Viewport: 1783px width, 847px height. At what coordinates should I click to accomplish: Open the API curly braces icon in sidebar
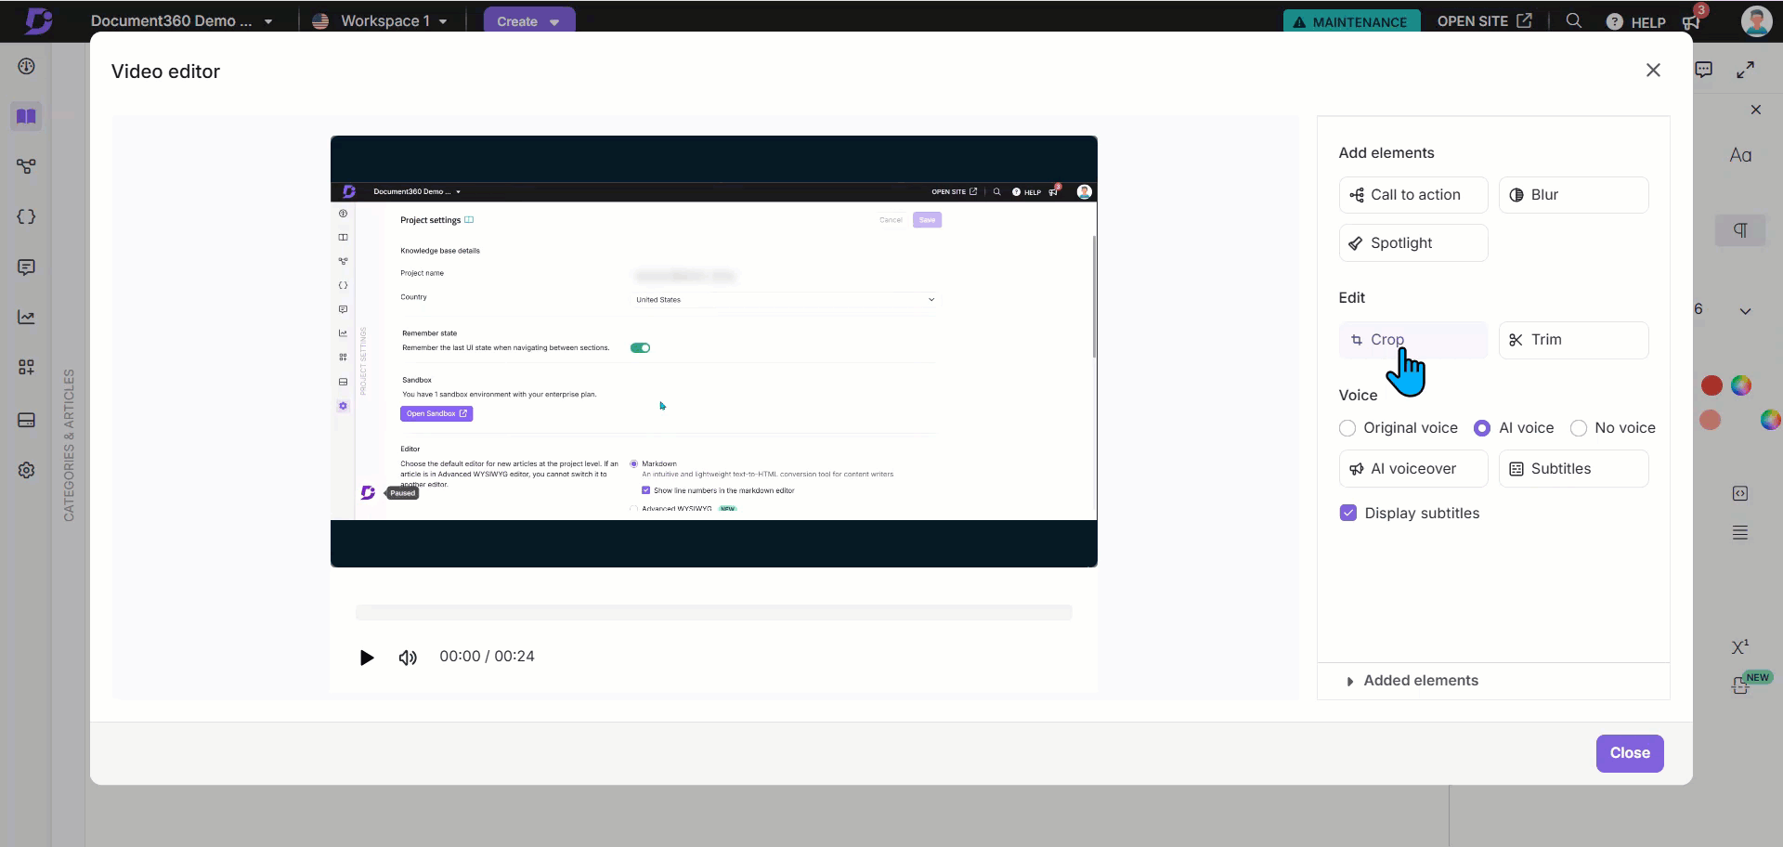26,216
